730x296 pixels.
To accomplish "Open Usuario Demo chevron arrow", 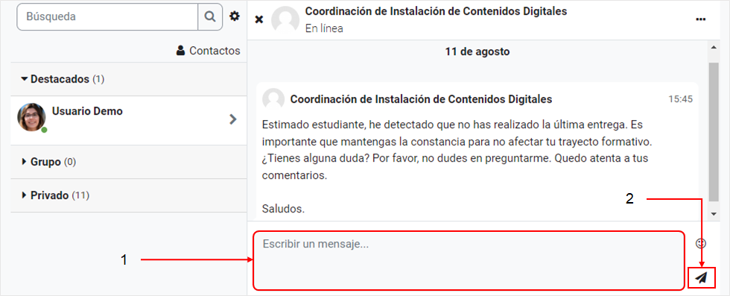I will [x=233, y=119].
